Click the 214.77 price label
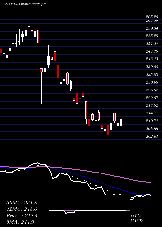 pyautogui.click(x=152, y=113)
